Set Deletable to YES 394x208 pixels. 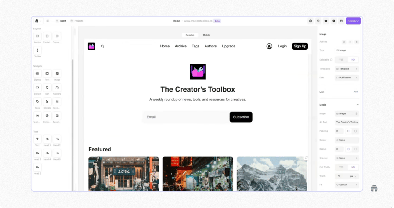pyautogui.click(x=341, y=60)
